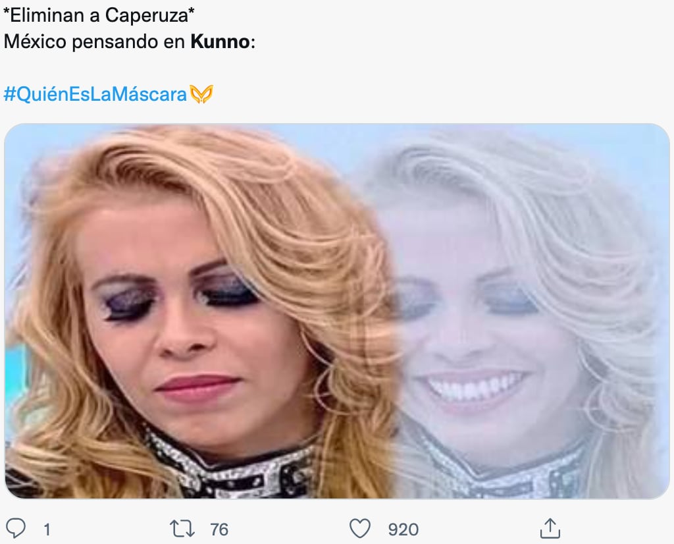674x544 pixels.
Task: Like the tweet with the heart icon
Action: [360, 528]
